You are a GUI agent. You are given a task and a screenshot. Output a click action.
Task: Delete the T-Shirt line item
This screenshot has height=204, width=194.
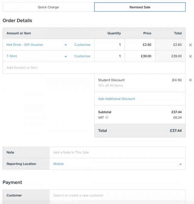(190, 56)
